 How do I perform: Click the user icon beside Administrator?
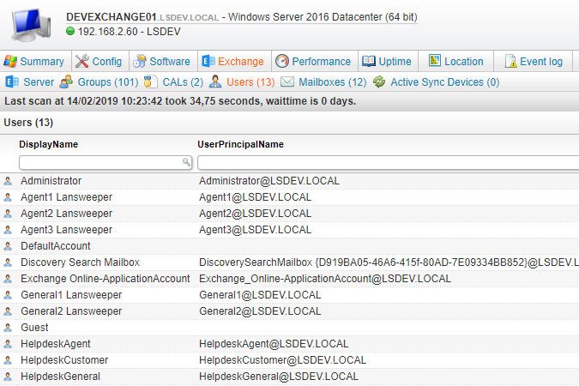(8, 181)
